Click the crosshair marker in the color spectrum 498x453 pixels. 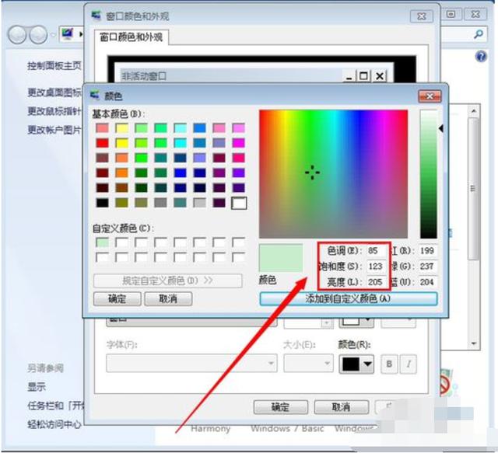tap(313, 172)
